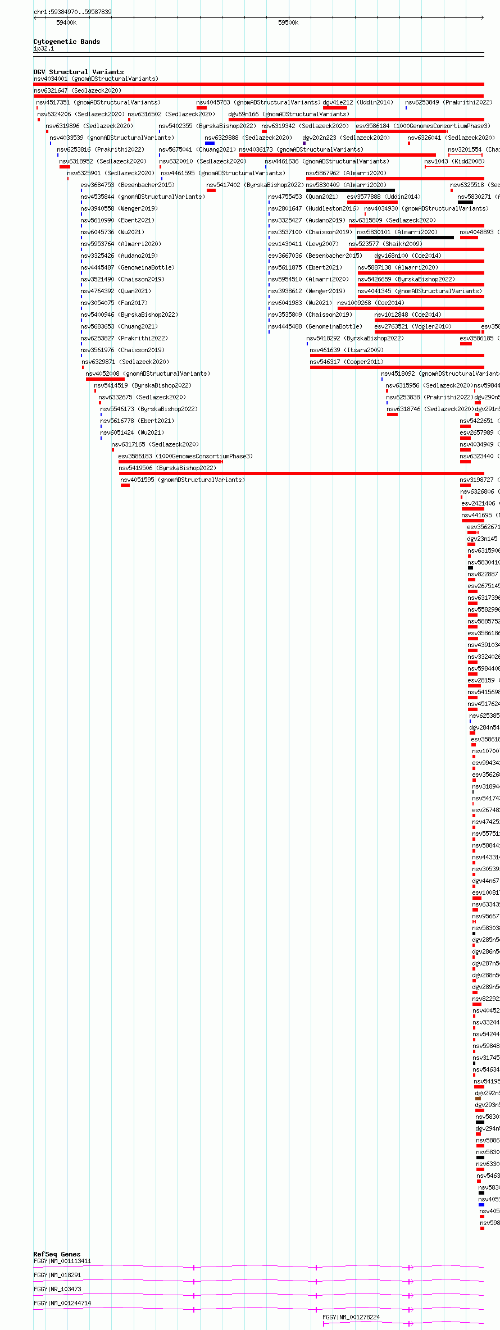The image size is (500, 1330).
Task: Click nsv5402355 (ByrskaBishop2022) label
Action: coord(207,126)
